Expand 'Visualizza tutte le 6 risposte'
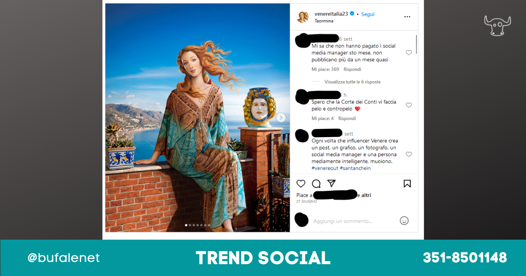 coord(352,82)
